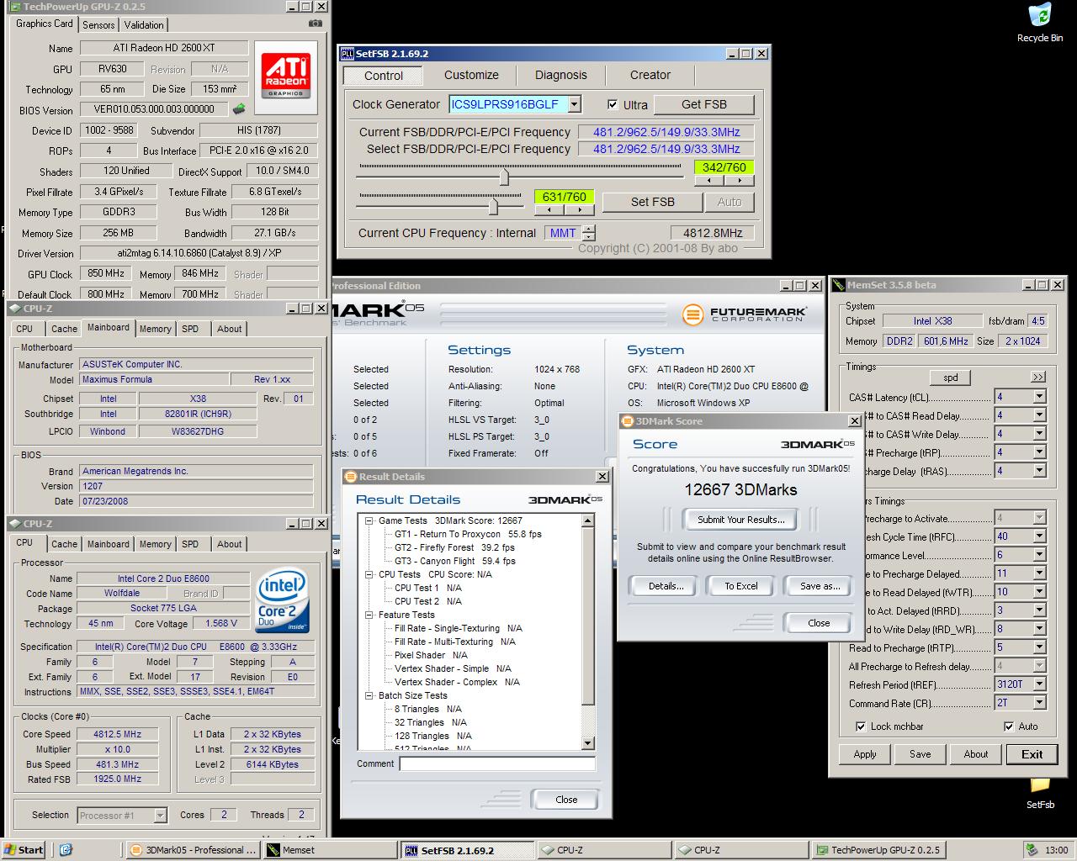Click the MMT frequency stepper in SetFSB
The image size is (1077, 861).
pyautogui.click(x=589, y=233)
